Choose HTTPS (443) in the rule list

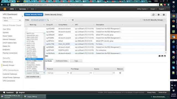click(x=34, y=49)
